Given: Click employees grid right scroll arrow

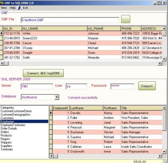Looking at the screenshot, I should point(160,156).
